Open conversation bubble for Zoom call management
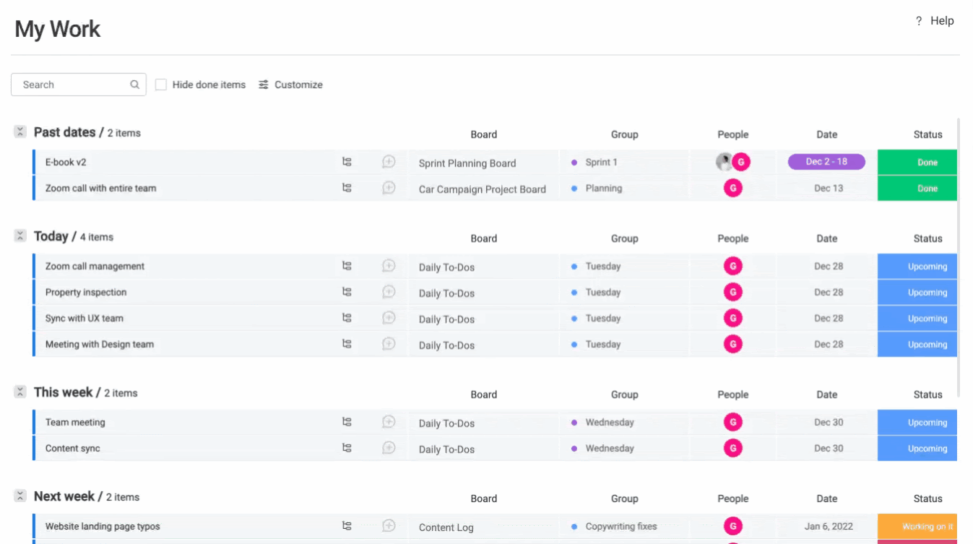Viewport: 973px width, 544px height. 389,266
